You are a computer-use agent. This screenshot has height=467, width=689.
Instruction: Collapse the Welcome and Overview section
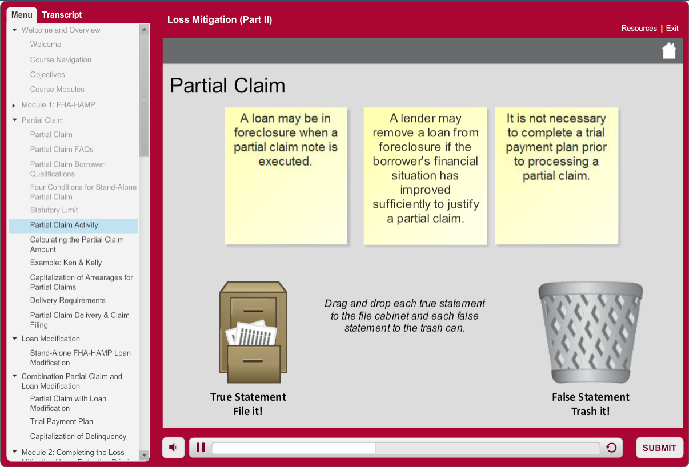(15, 30)
